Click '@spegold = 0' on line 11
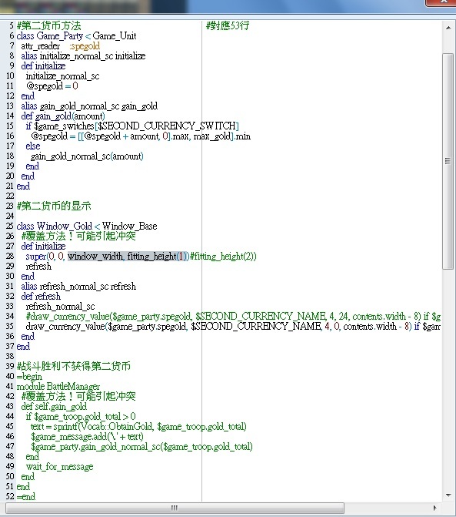This screenshot has height=517, width=456. (52, 86)
